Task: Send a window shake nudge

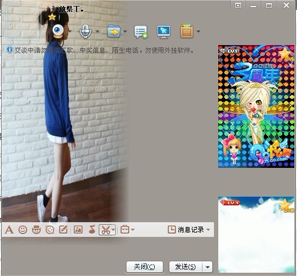Action: tap(50, 230)
